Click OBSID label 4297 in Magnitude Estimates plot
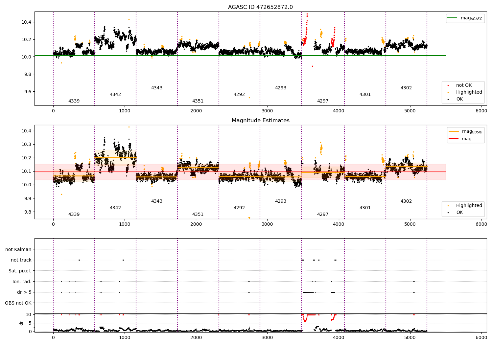This screenshot has height=345, width=493. 323,215
